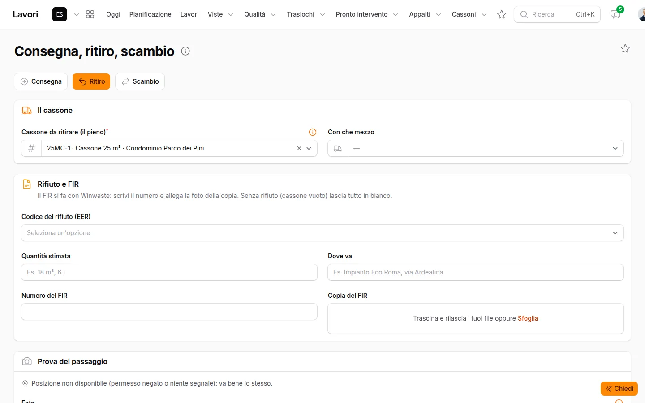645x403 pixels.
Task: Select the Consegna mode
Action: pos(41,81)
